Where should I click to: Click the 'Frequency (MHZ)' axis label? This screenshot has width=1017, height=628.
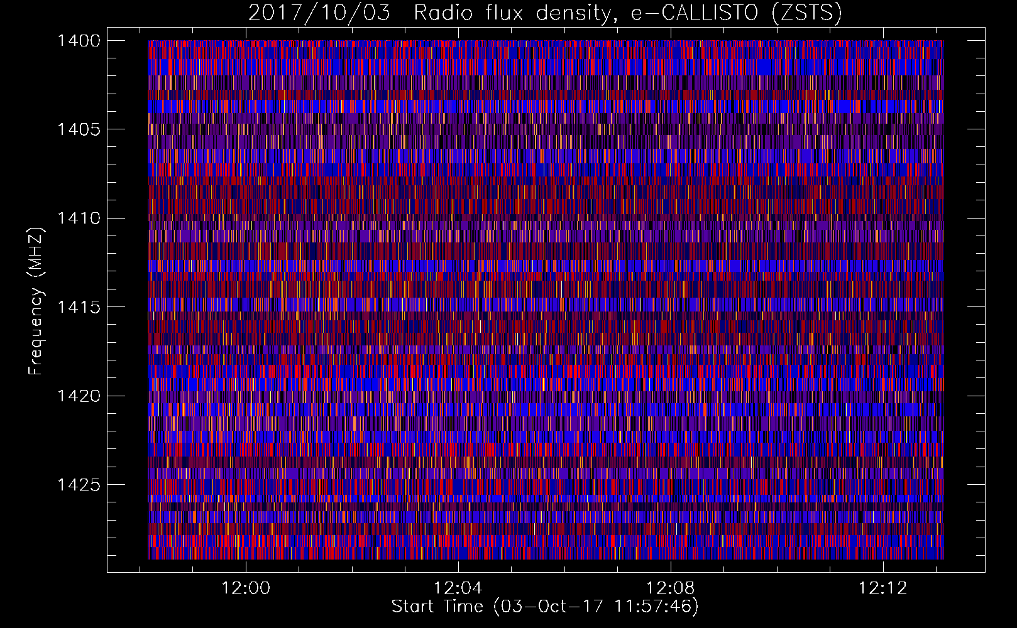[x=36, y=301]
